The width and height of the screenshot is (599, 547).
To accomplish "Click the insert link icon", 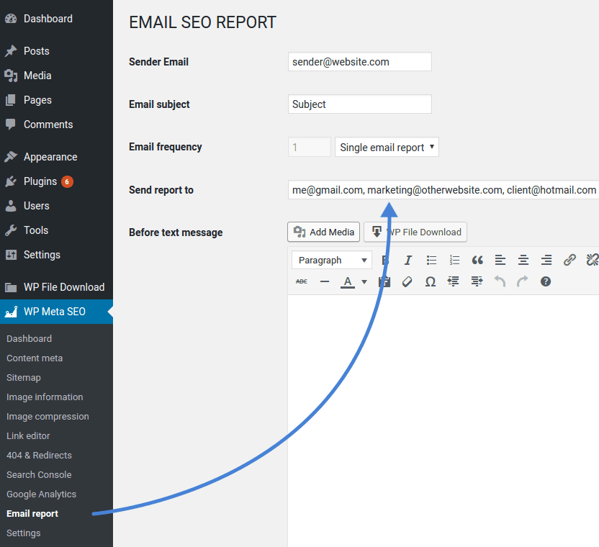I will pos(569,260).
